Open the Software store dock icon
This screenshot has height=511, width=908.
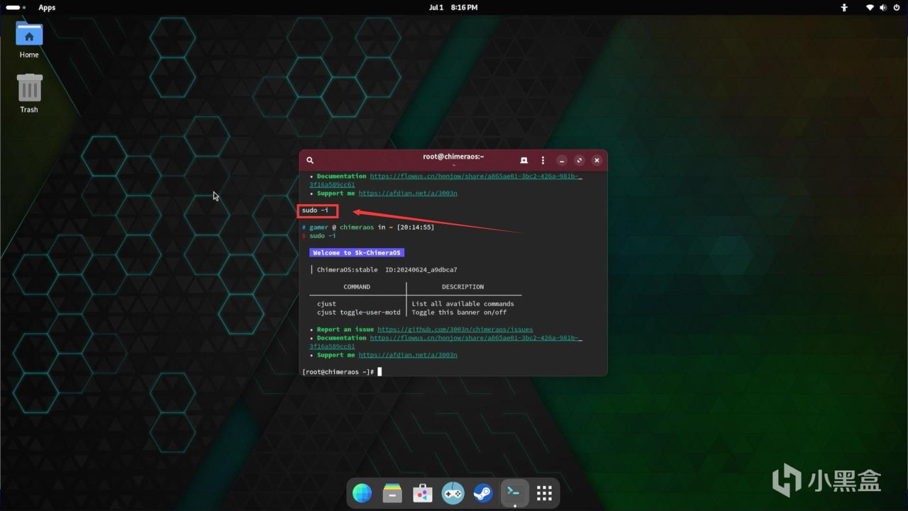tap(423, 493)
